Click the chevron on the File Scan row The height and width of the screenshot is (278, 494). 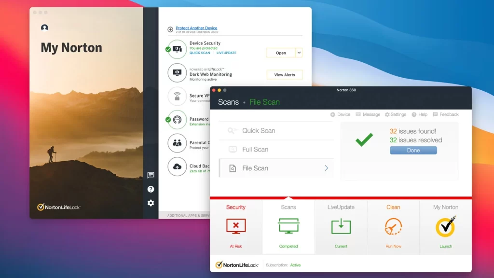(x=327, y=168)
